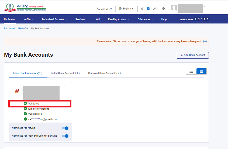Screen dimensions: 228x149
Task: Open the Call Us dropdown
Action: click(x=104, y=9)
